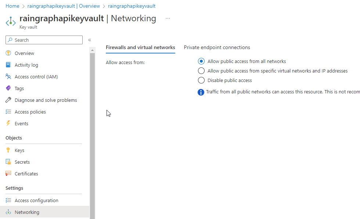The image size is (360, 219).
Task: Click the magnifier icon in Search box
Action: click(x=10, y=40)
